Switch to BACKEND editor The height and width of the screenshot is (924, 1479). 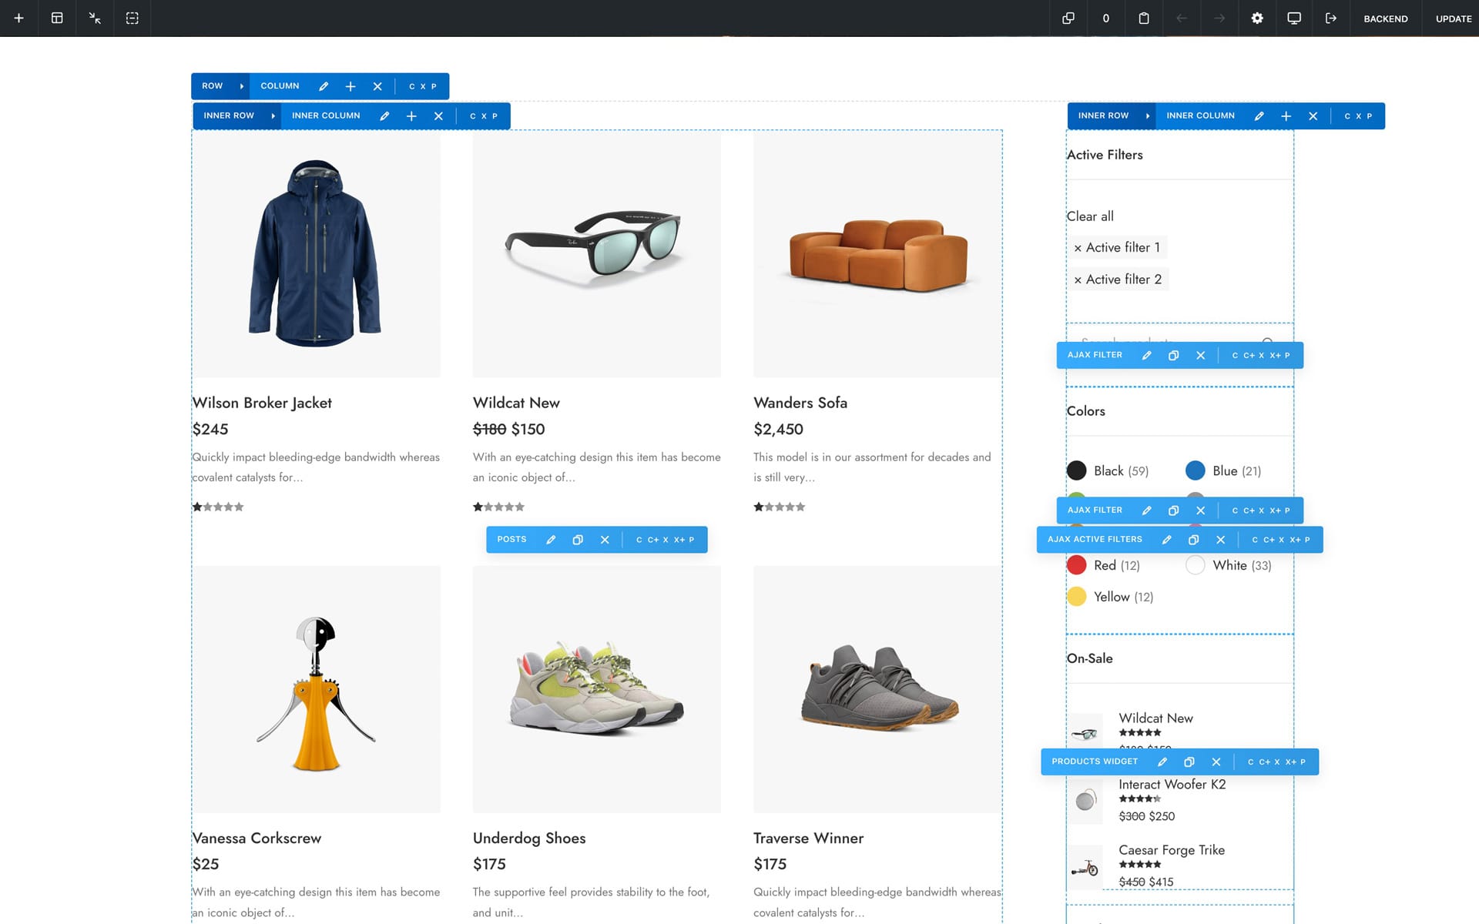point(1385,18)
